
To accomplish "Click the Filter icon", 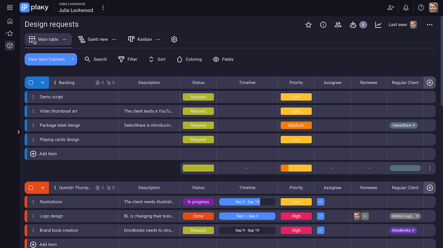I will pos(121,59).
